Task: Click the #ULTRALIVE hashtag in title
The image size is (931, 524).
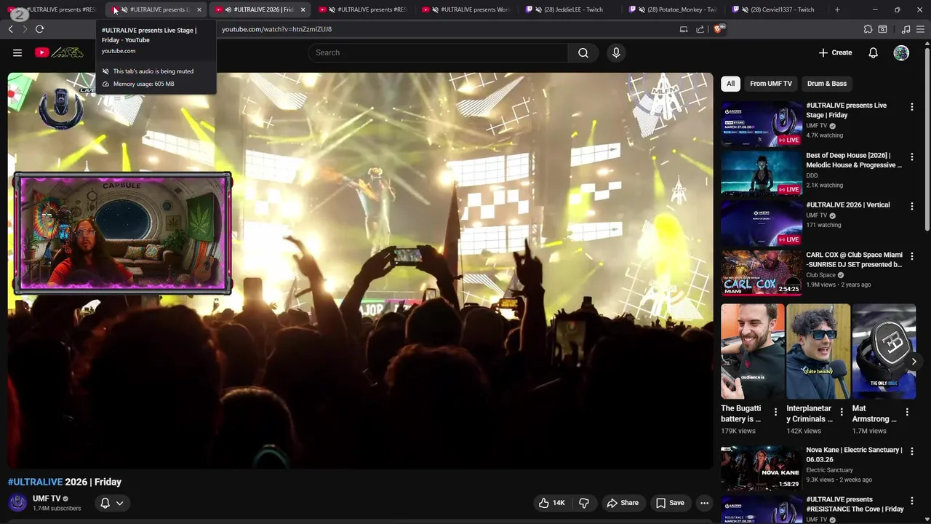Action: [x=35, y=482]
